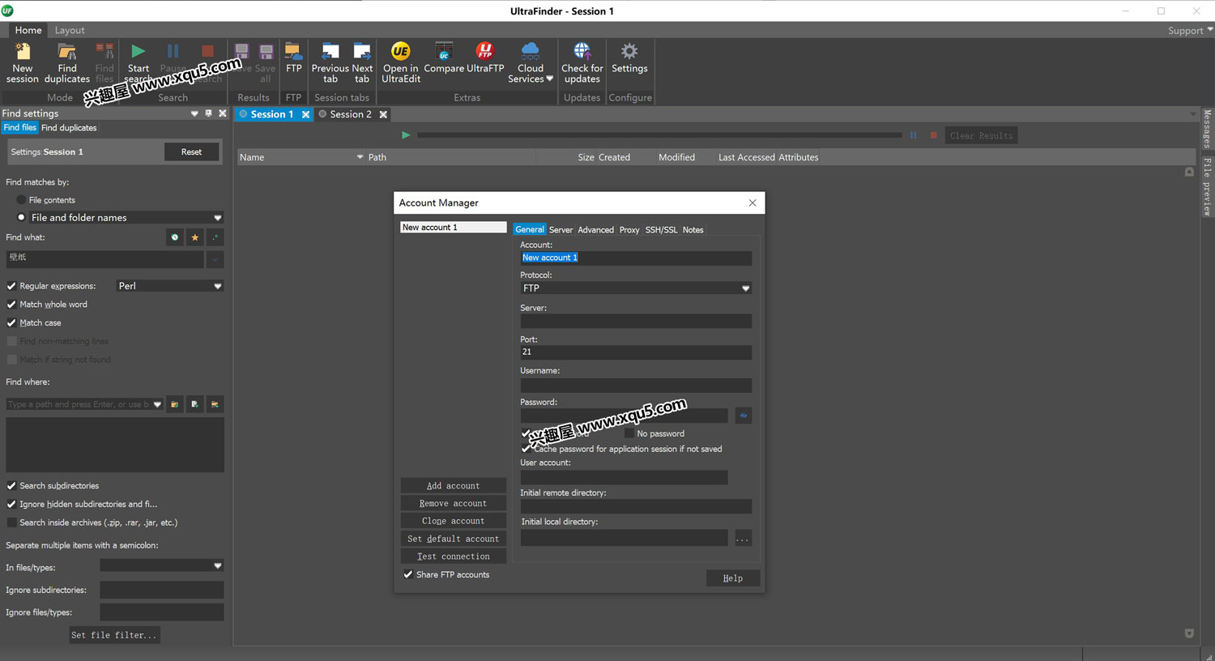1215x661 pixels.
Task: Click the regex builder icon beside the star
Action: tap(215, 237)
